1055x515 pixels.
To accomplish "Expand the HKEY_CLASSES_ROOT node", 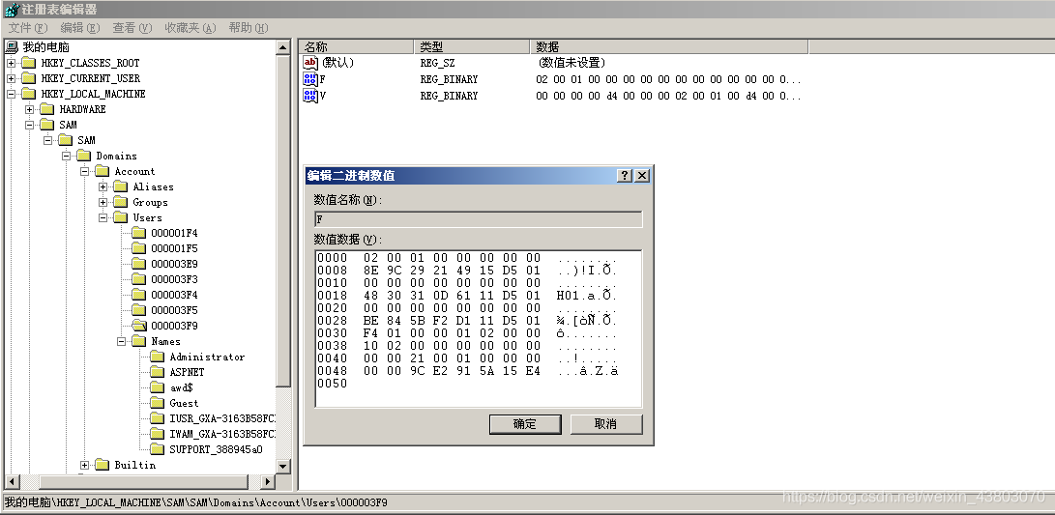I will tap(11, 63).
